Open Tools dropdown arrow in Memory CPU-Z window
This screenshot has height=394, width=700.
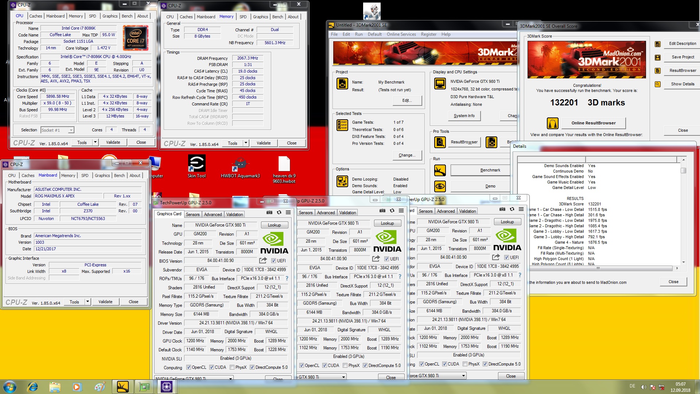[x=246, y=143]
